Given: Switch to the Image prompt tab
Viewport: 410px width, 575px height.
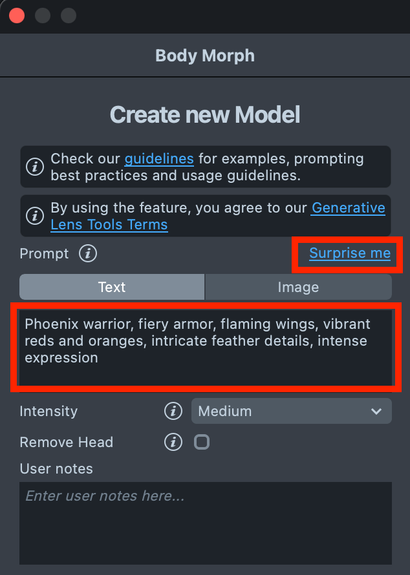Looking at the screenshot, I should point(298,287).
